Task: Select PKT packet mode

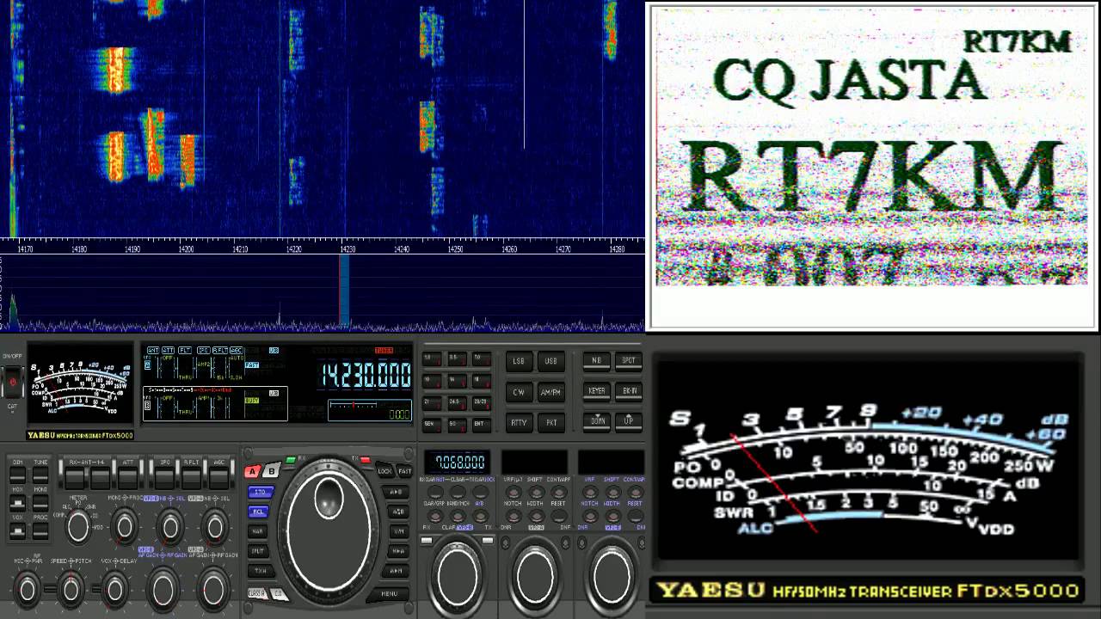Action: 551,422
